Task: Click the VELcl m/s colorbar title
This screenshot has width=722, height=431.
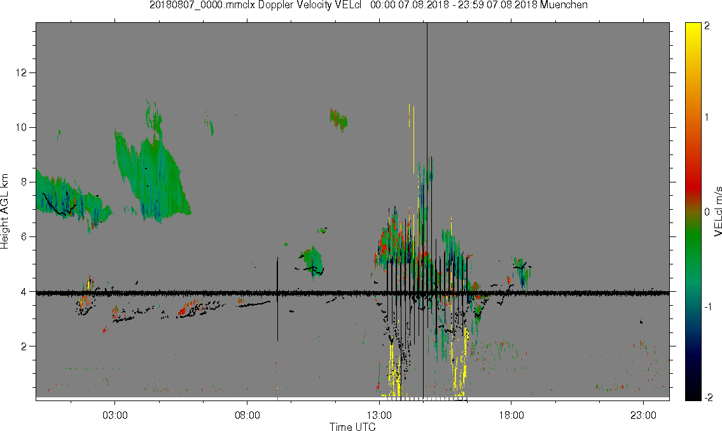Action: [718, 212]
